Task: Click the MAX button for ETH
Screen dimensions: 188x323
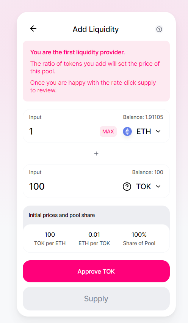Action: click(x=108, y=131)
